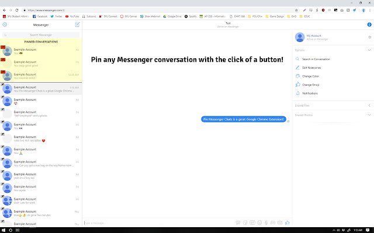
Task: Open the emoji picker smiley icon
Action: pyautogui.click(x=259, y=223)
